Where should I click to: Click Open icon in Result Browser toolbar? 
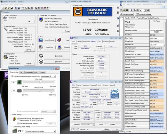click(x=124, y=10)
